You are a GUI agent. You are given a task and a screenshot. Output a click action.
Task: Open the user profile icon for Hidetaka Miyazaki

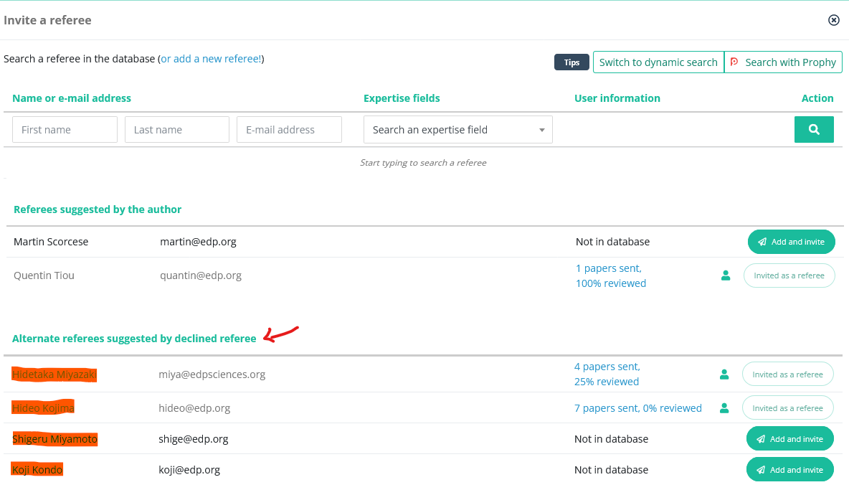[724, 374]
